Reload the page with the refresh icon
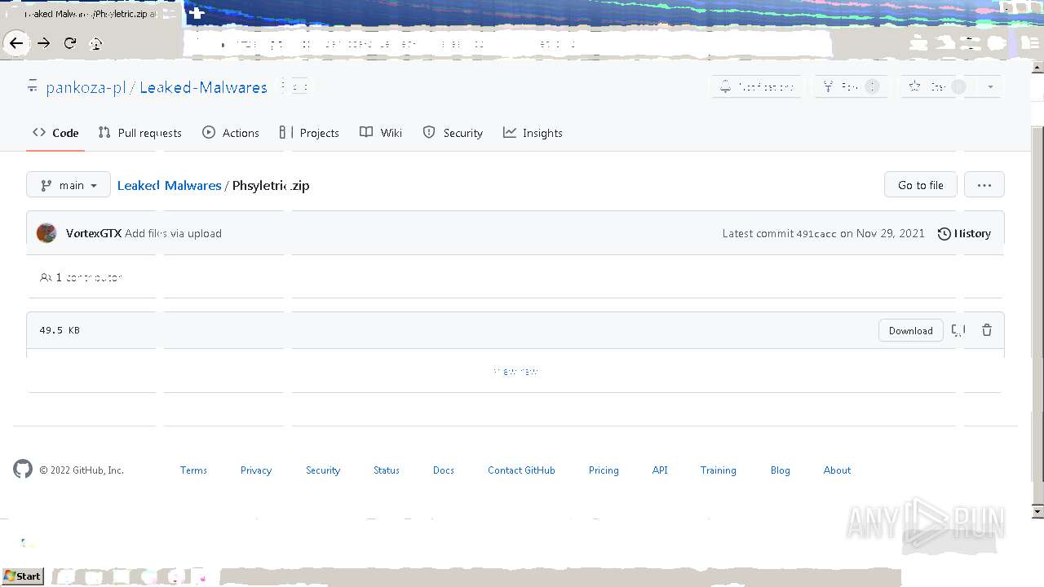This screenshot has width=1044, height=587. (70, 43)
